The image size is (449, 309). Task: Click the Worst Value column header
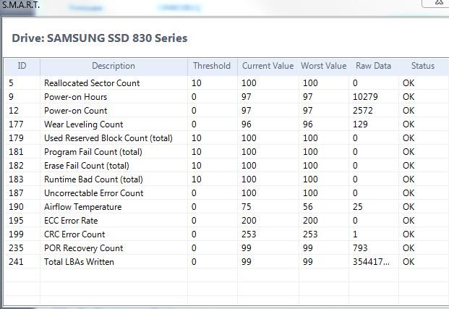tap(324, 67)
